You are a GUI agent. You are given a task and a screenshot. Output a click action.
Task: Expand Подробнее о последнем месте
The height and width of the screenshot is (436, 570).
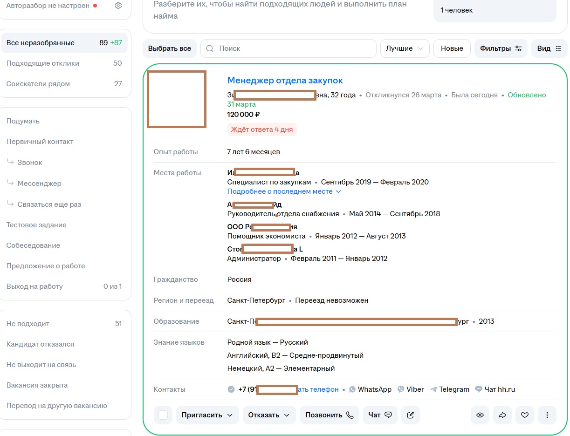click(284, 191)
